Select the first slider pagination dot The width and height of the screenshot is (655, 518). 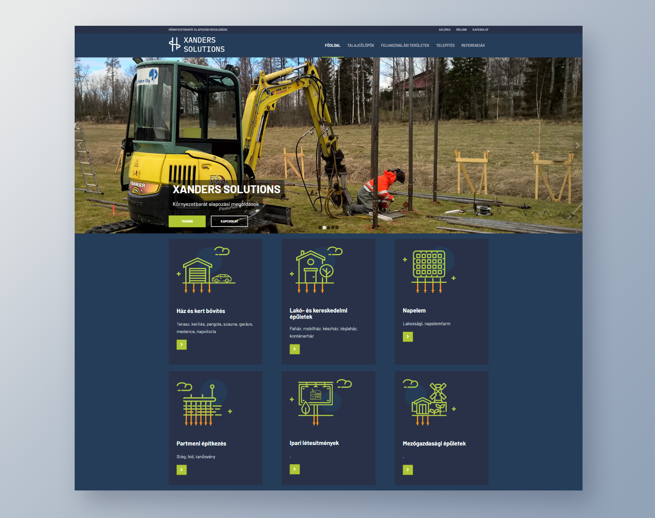tap(320, 227)
